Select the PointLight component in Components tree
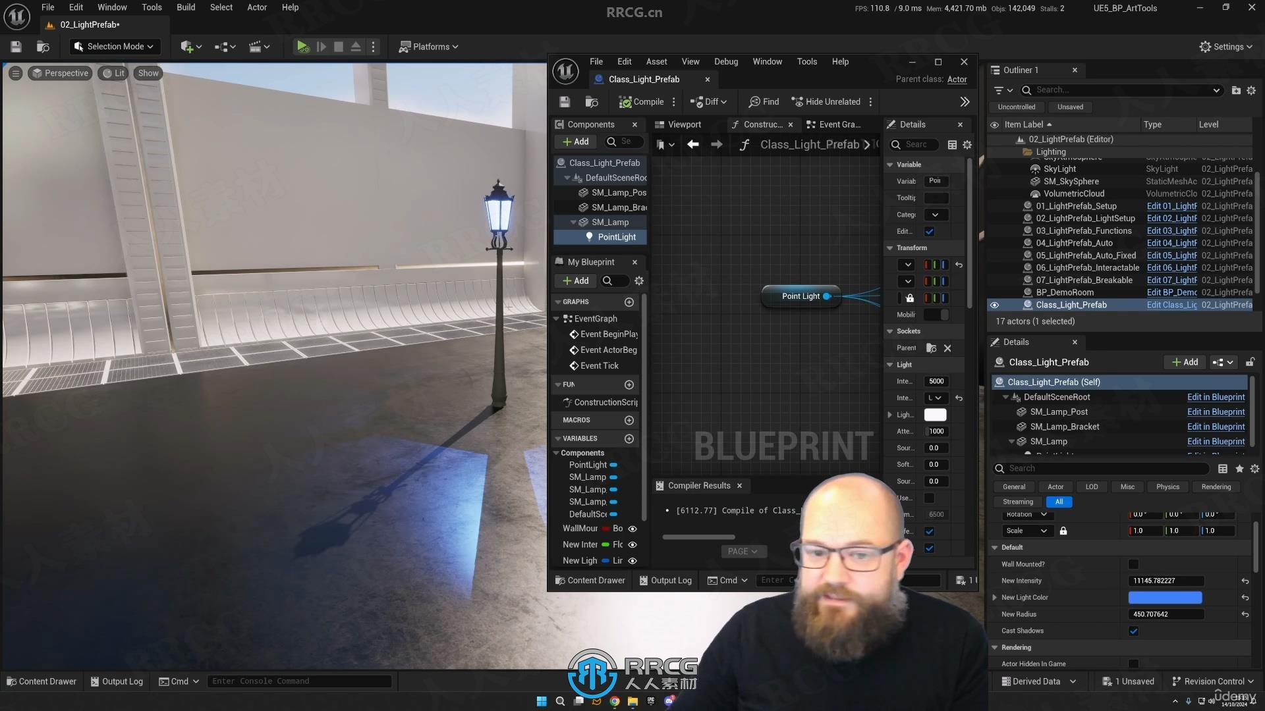Viewport: 1265px width, 711px height. pyautogui.click(x=600, y=237)
